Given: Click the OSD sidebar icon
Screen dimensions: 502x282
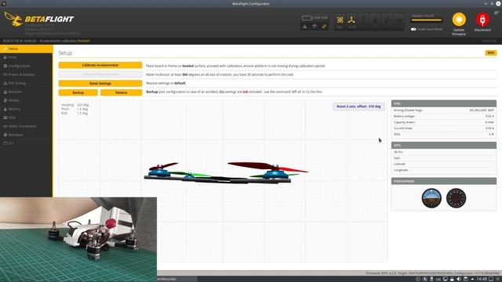Looking at the screenshot, I should click(x=5, y=117).
